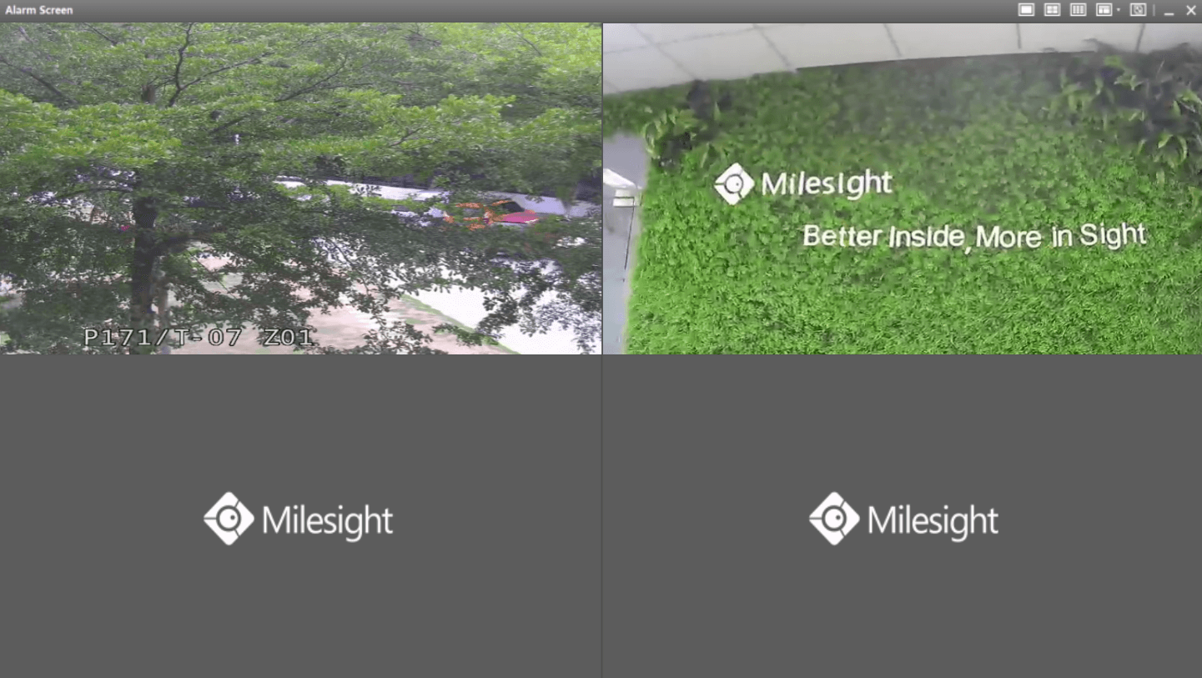Click the Alarm Screen title text
1202x678 pixels.
coord(39,10)
